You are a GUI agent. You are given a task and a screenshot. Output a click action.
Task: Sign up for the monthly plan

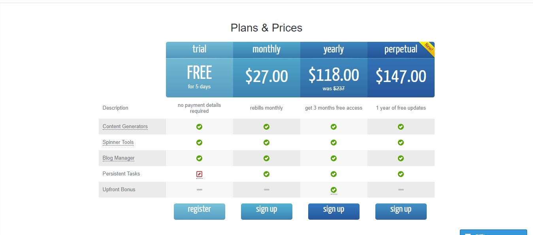tap(267, 211)
